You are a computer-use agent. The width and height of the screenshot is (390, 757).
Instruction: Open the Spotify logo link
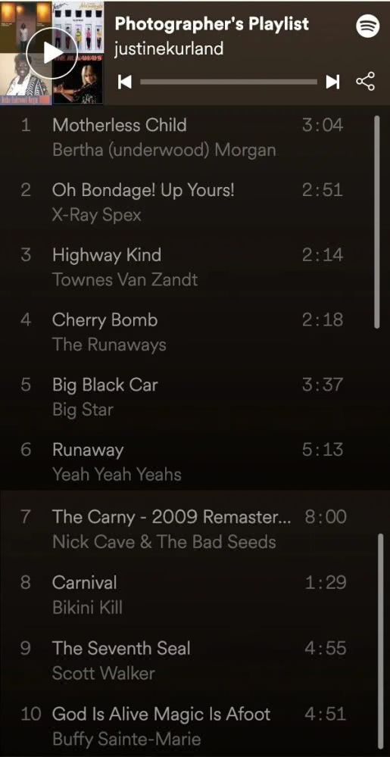point(368,26)
